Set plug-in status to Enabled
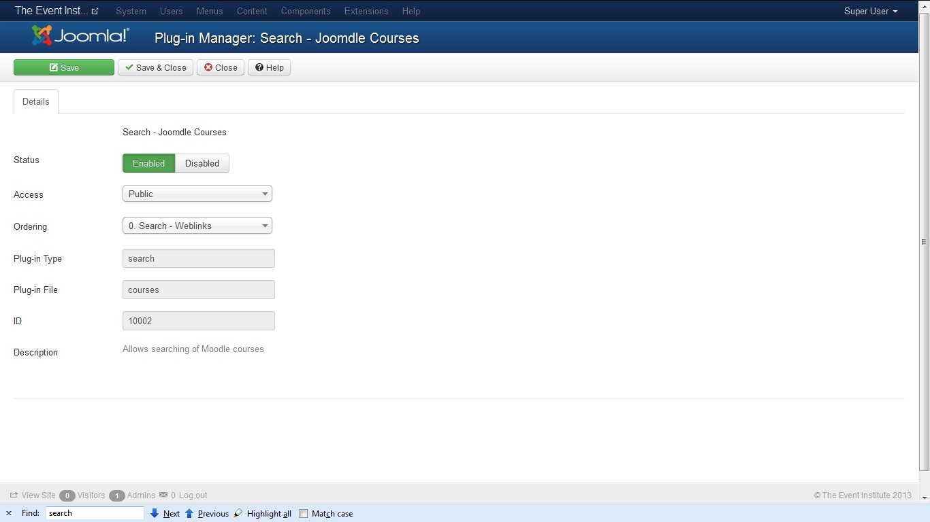Viewport: 930px width, 522px height. [x=148, y=163]
